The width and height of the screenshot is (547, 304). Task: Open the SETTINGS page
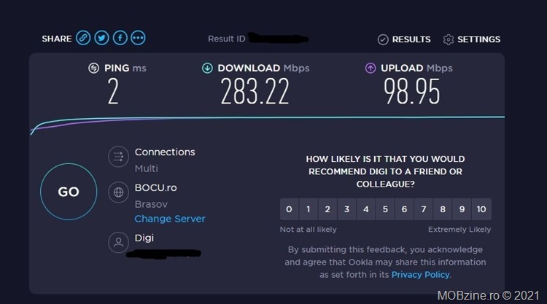click(472, 39)
